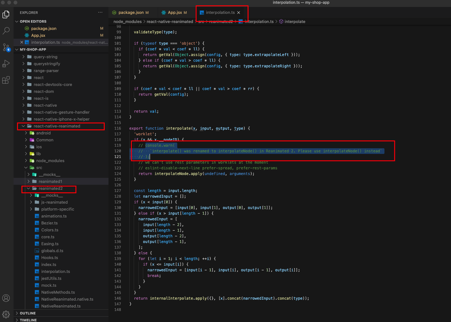
Task: Click the interpolate symbol in the breadcrumb bar
Action: [x=295, y=21]
